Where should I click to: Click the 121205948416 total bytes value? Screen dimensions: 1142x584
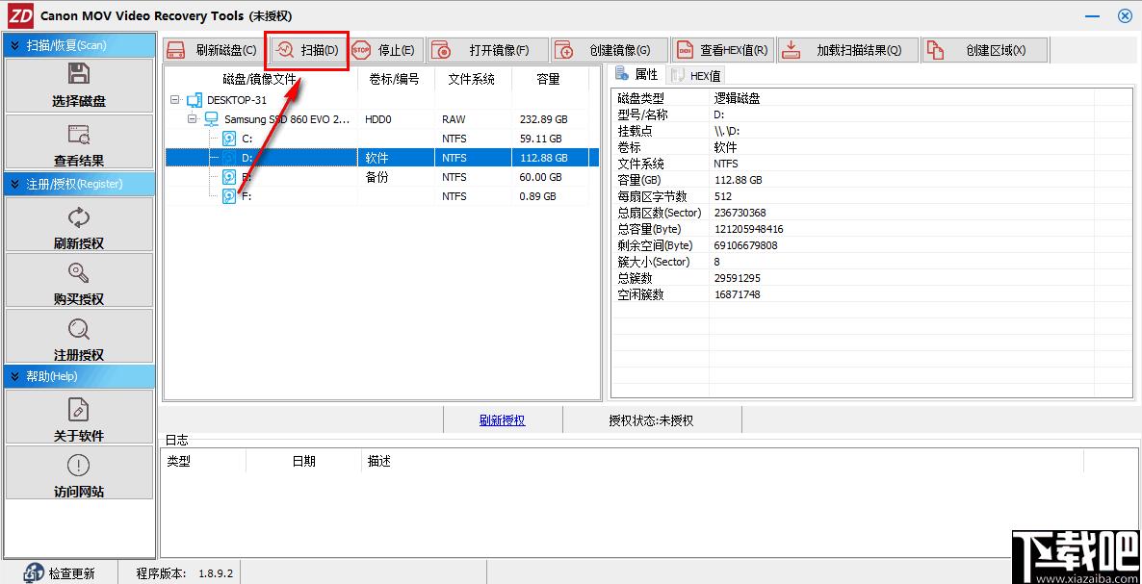pos(749,229)
